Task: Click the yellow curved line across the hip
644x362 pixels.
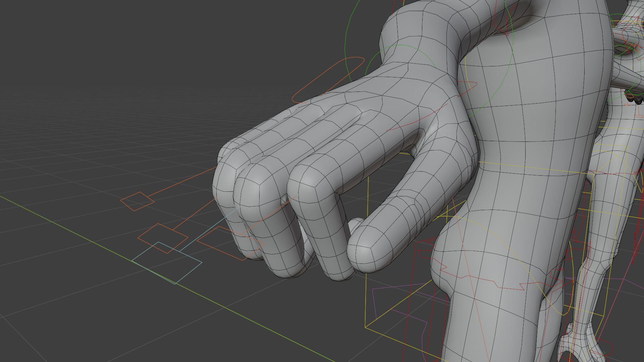Action: click(503, 244)
